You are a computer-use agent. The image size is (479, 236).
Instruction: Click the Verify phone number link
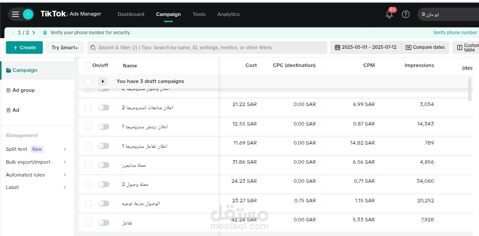pos(455,32)
